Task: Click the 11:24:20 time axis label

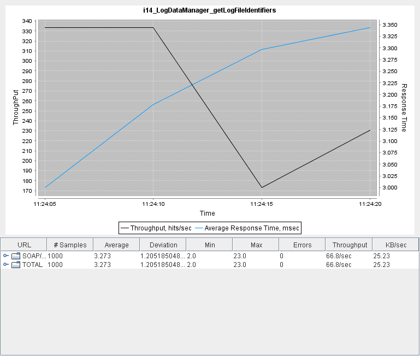Action: pos(370,204)
